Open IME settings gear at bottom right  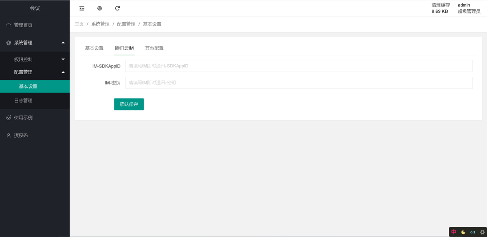pyautogui.click(x=482, y=232)
